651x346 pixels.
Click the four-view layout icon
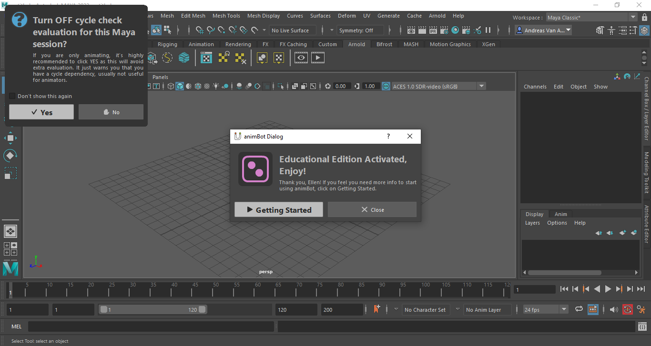point(10,249)
